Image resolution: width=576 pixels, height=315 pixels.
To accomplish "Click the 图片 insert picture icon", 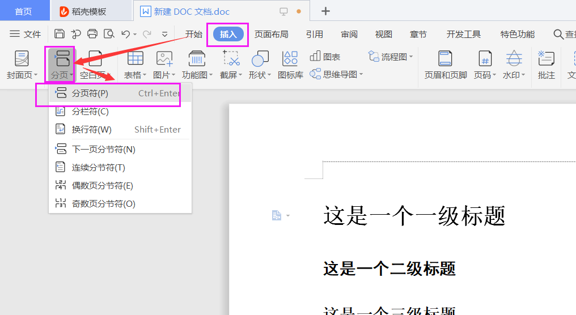I will (x=164, y=59).
